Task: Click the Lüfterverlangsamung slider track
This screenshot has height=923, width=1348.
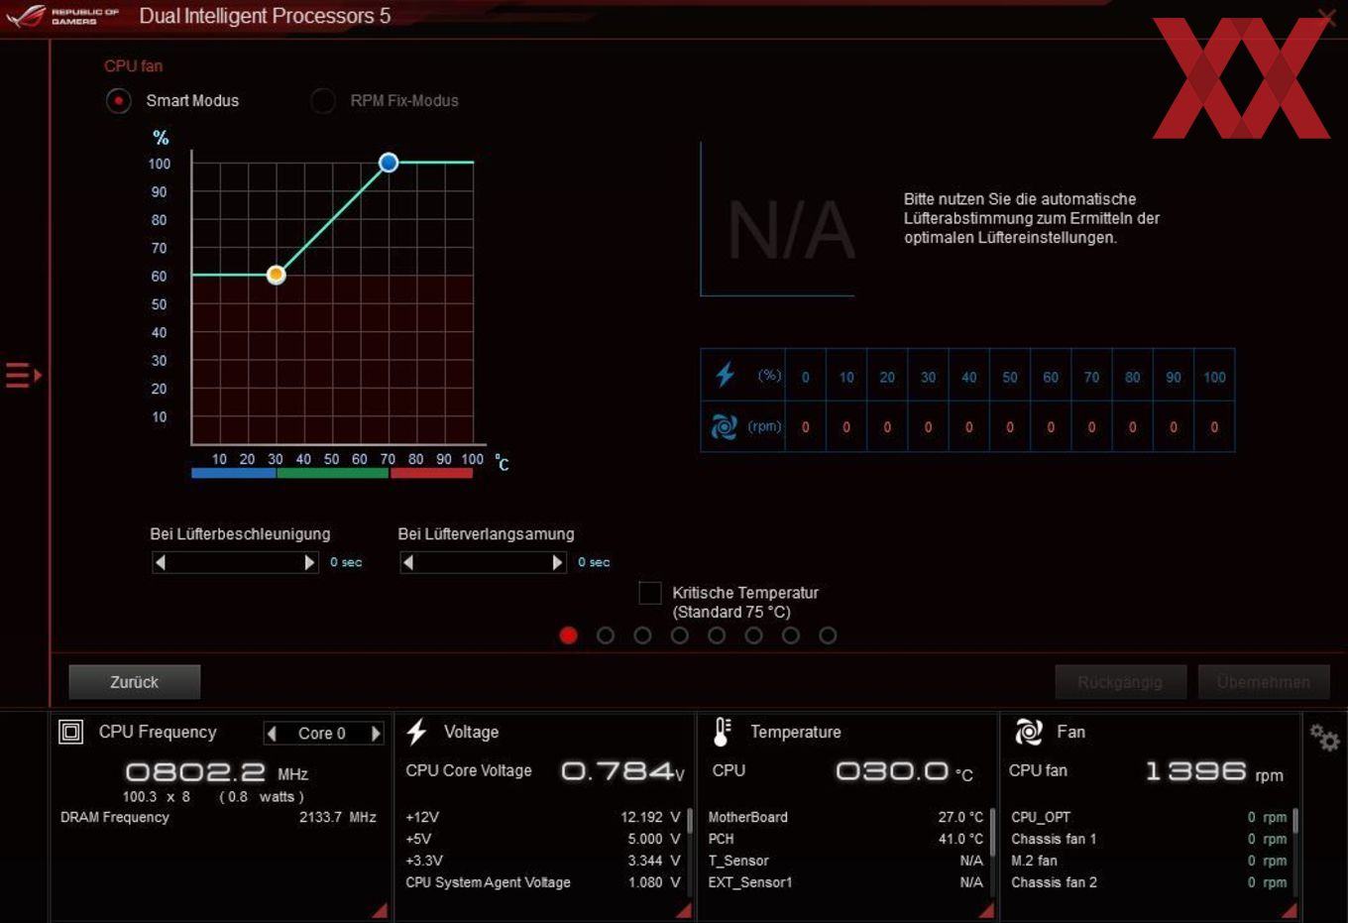Action: point(483,562)
